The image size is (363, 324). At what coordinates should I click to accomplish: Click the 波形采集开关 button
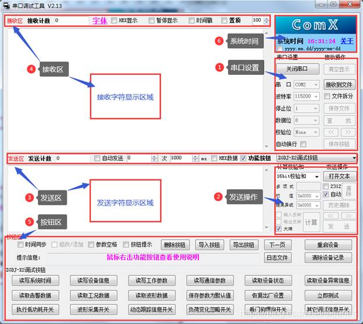94,309
